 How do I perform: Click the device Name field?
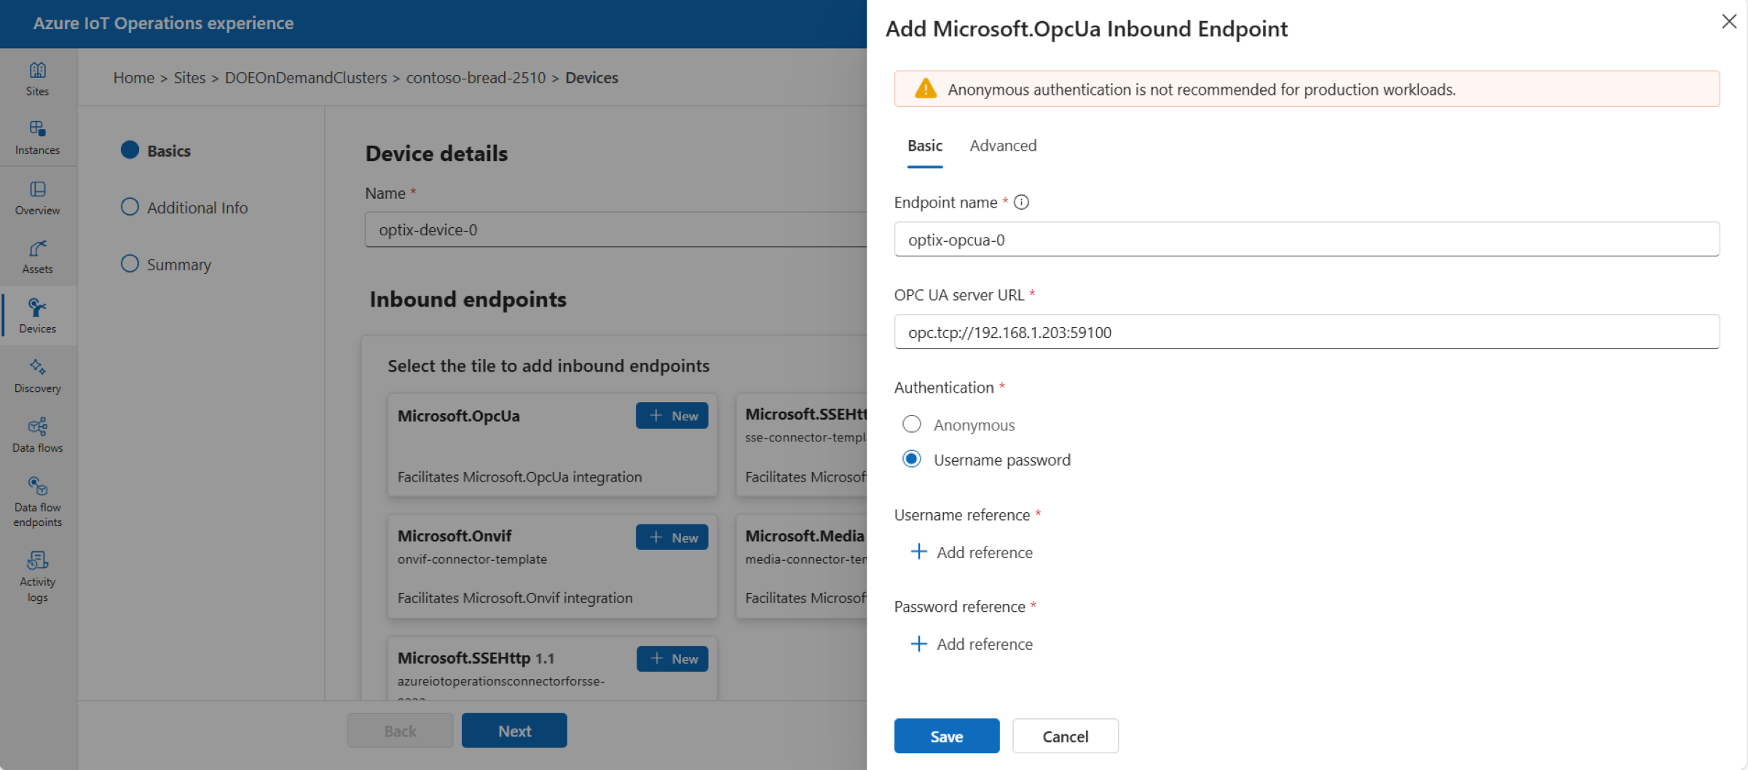point(615,229)
